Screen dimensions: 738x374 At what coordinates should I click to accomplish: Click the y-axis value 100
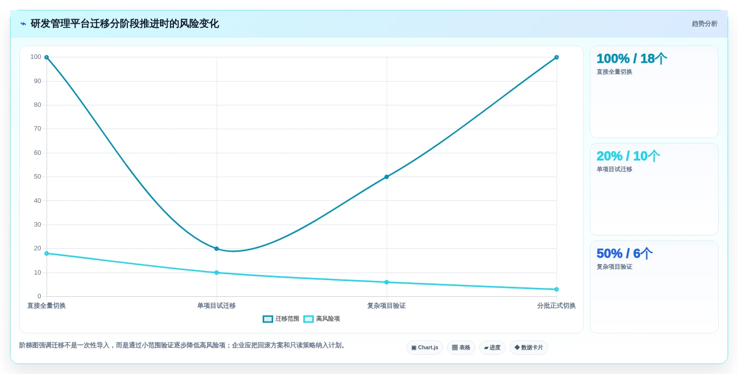coord(36,57)
